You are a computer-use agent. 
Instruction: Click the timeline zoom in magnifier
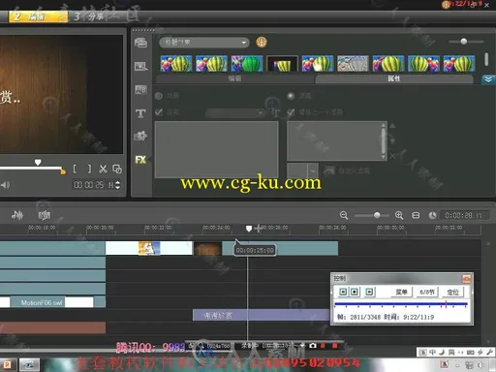click(x=399, y=215)
